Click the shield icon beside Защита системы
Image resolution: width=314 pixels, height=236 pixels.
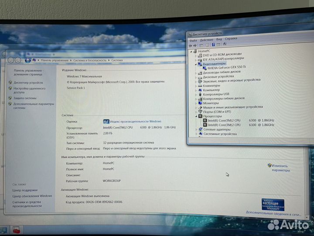(x=10, y=98)
